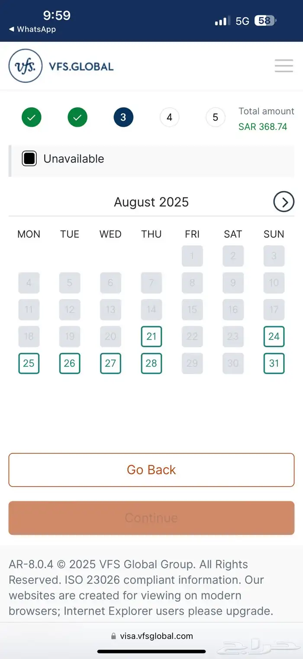Pick August 21 appointment date
Viewport: 303px width, 659px height.
(151, 336)
